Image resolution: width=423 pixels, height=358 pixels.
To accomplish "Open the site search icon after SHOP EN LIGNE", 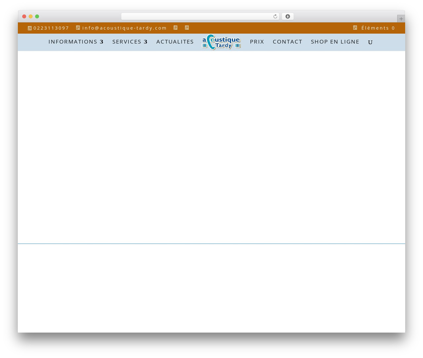I will (370, 42).
